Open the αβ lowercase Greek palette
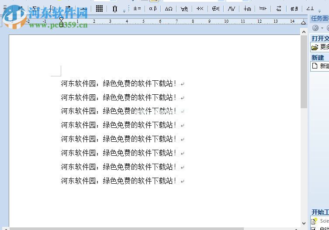The height and width of the screenshot is (230, 329). click(x=153, y=9)
